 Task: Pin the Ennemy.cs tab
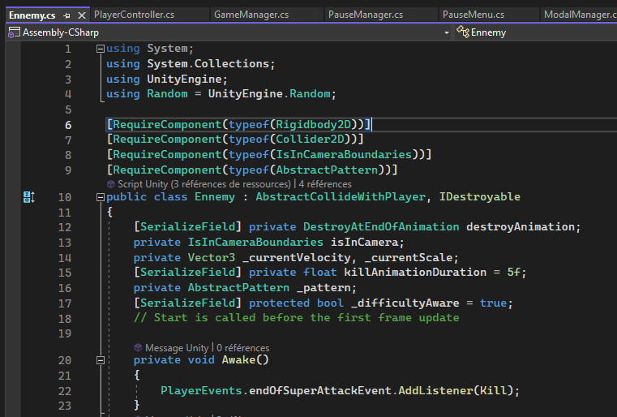point(66,15)
